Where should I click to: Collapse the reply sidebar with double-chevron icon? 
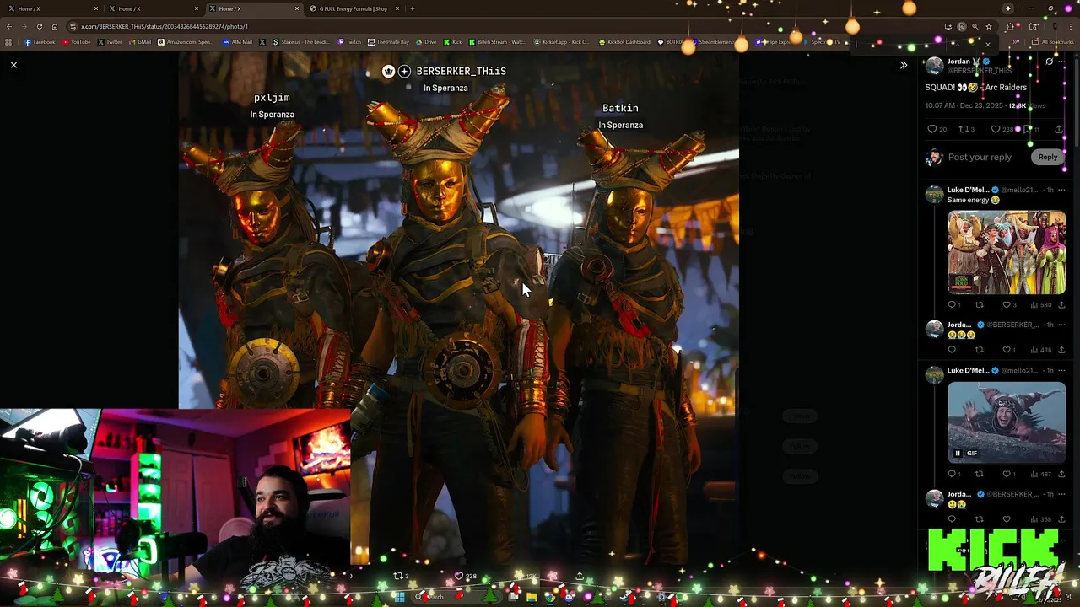904,65
